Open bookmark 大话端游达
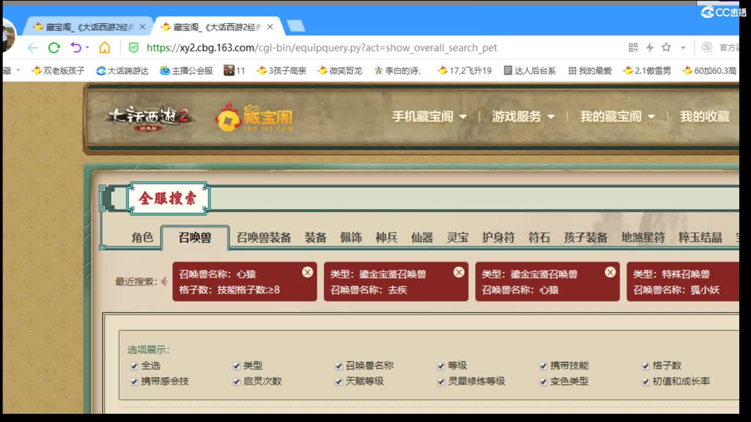The height and width of the screenshot is (422, 751). click(122, 70)
